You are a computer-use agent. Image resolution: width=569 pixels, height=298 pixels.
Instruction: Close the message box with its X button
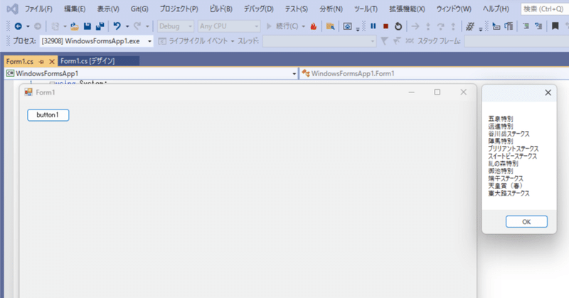pyautogui.click(x=548, y=92)
